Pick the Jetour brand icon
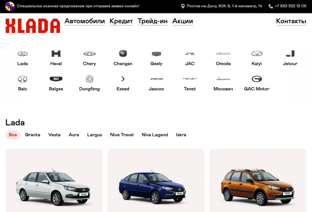This screenshot has width=312, height=212. click(x=290, y=54)
